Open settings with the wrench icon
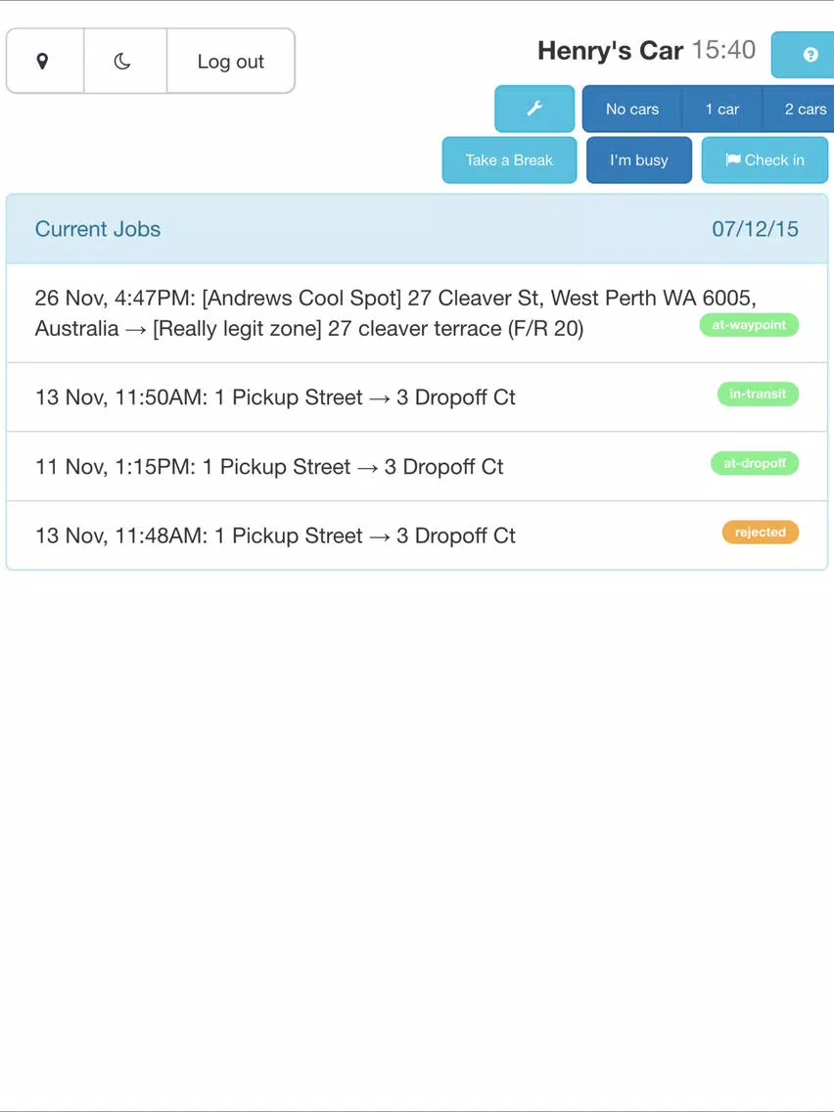 point(534,109)
